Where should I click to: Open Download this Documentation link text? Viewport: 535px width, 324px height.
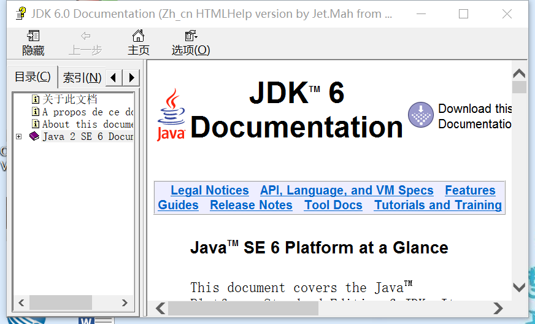[475, 116]
